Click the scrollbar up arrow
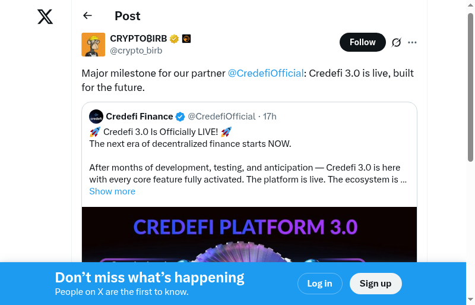Screen dimensions: 475x305 [471, 5]
